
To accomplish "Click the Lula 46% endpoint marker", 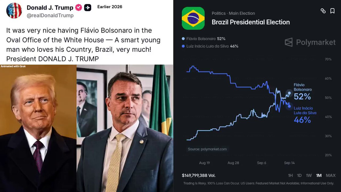I will 289,106.
